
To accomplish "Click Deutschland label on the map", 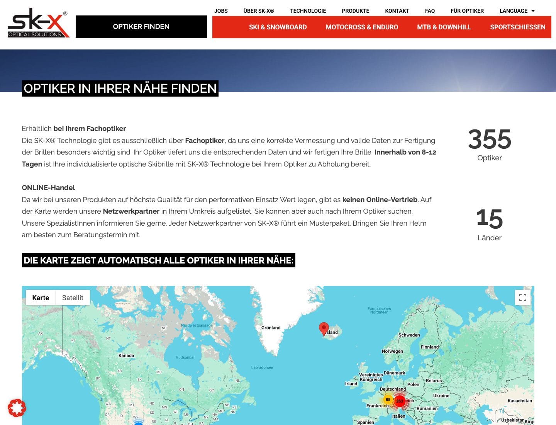I will pyautogui.click(x=393, y=389).
